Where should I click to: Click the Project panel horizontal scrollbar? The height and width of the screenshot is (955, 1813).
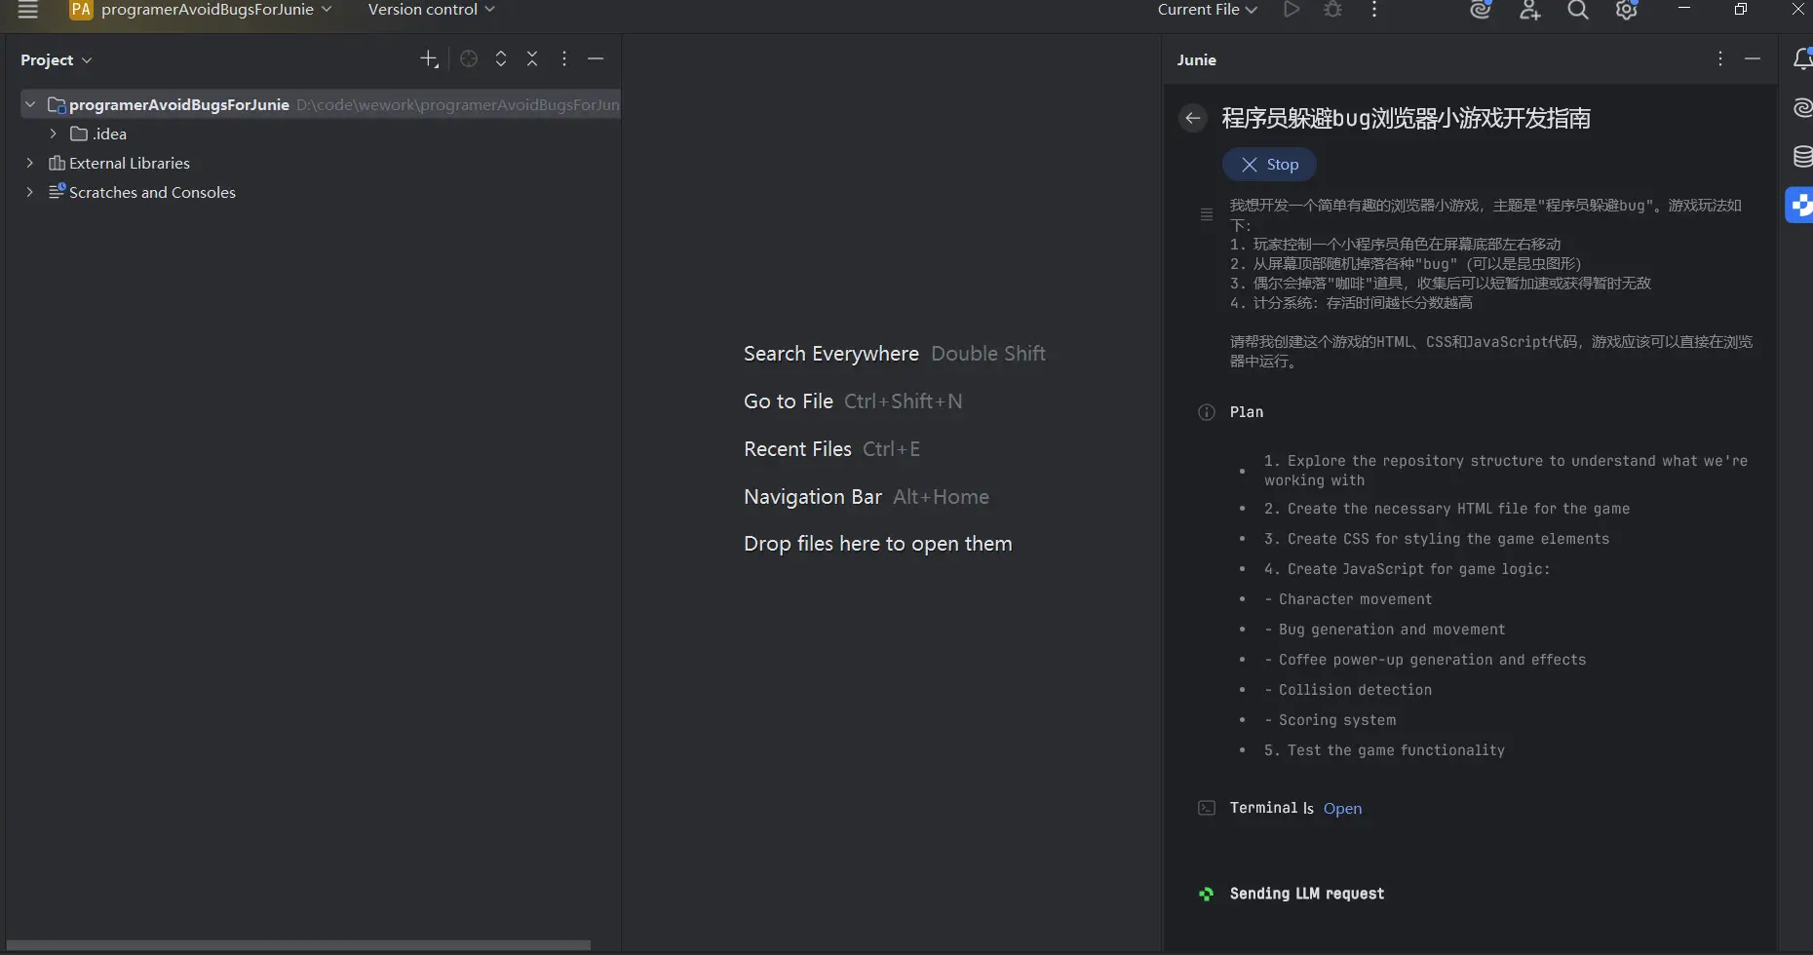tap(298, 945)
